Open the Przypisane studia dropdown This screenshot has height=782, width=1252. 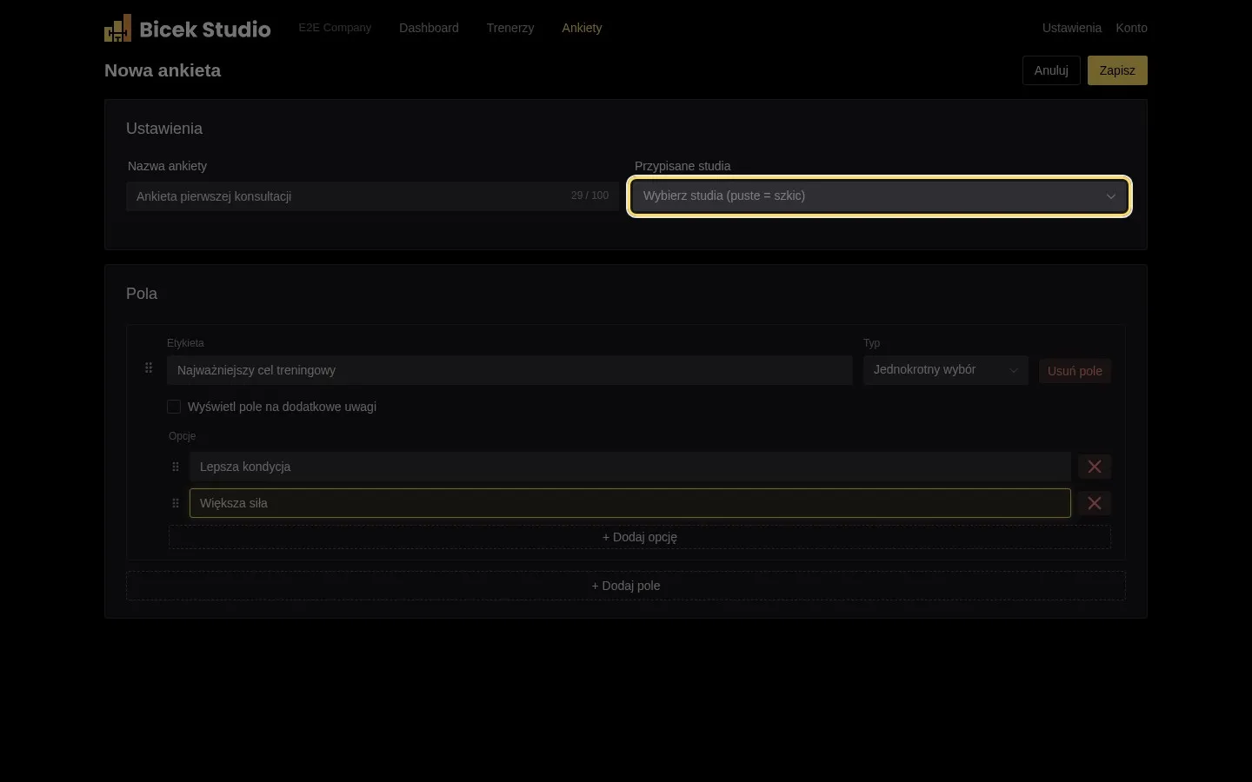[x=879, y=196]
